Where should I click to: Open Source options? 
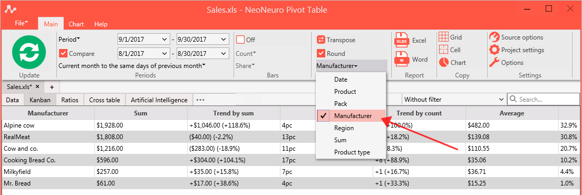tap(516, 37)
